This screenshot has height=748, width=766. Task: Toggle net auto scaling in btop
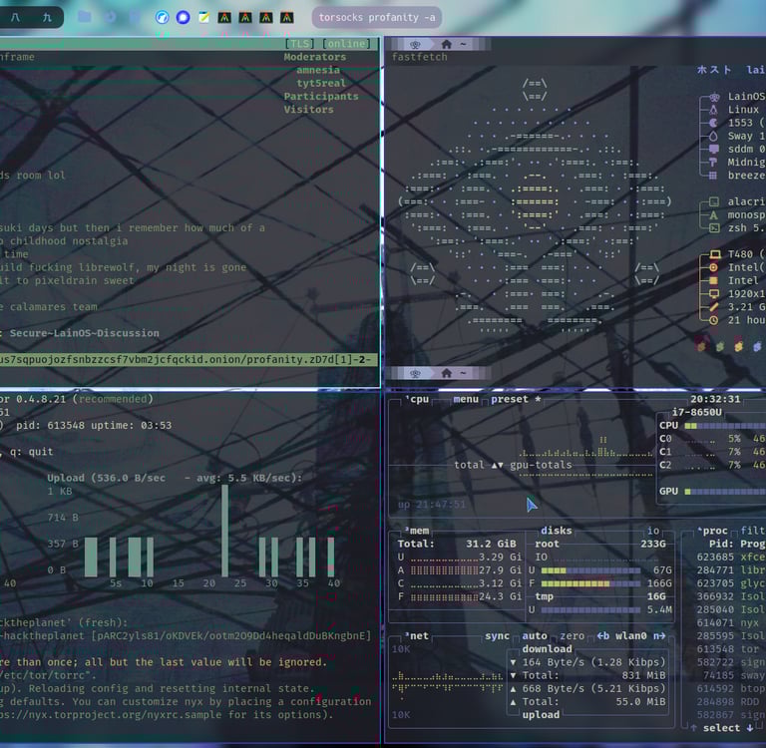tap(535, 636)
